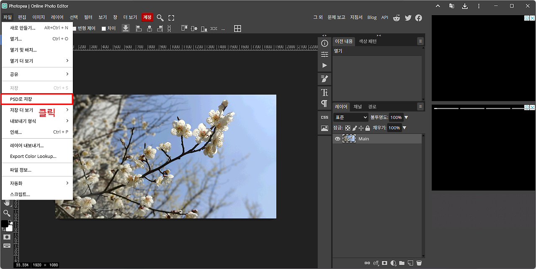536x269 pixels.
Task: Create a new layer with the page icon
Action: click(410, 263)
